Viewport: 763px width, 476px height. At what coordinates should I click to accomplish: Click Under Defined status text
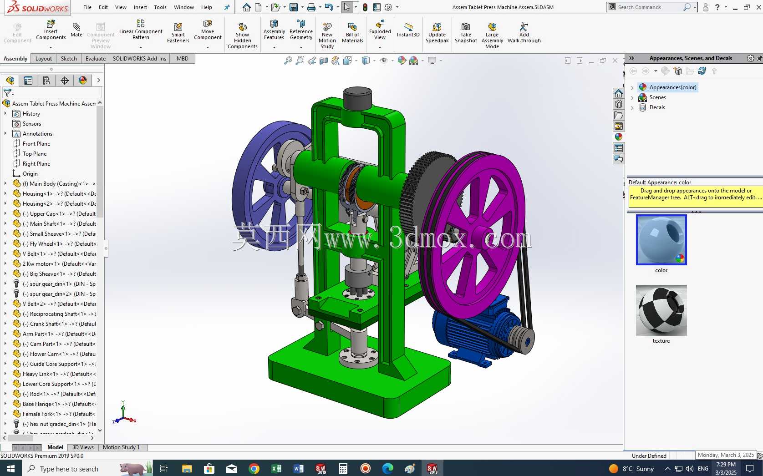[649, 456]
